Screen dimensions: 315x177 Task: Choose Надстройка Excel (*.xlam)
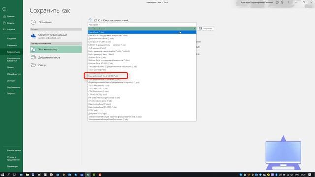[142, 104]
